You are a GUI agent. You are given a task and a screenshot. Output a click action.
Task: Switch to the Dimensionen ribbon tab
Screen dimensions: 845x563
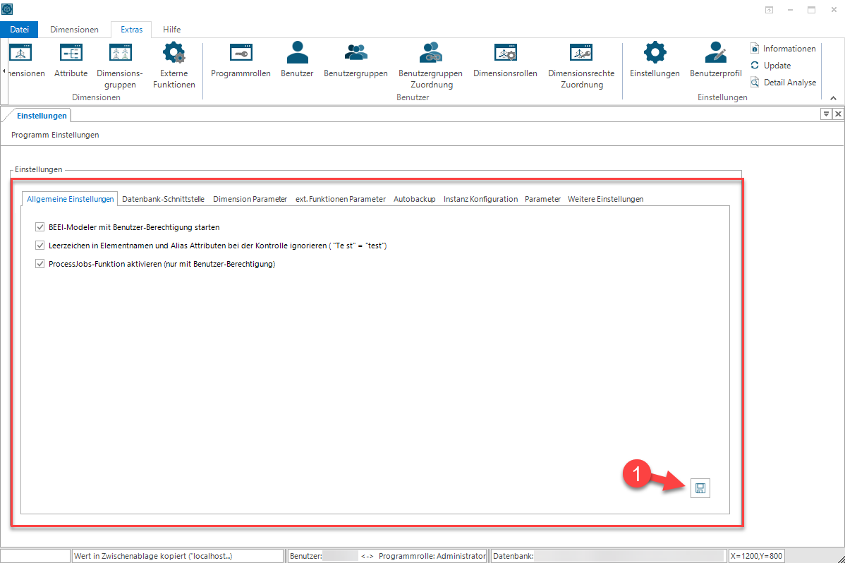pyautogui.click(x=74, y=30)
